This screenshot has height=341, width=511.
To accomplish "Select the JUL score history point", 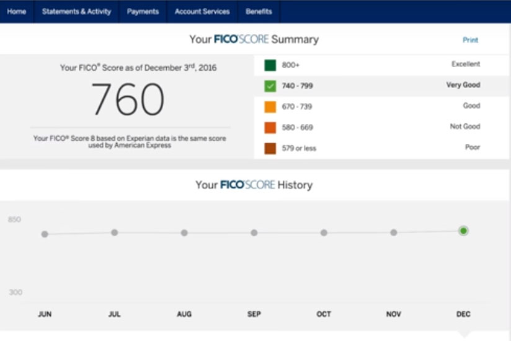I will click(x=114, y=232).
